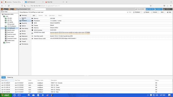Bookmark the page with the star icon

click(x=151, y=6)
